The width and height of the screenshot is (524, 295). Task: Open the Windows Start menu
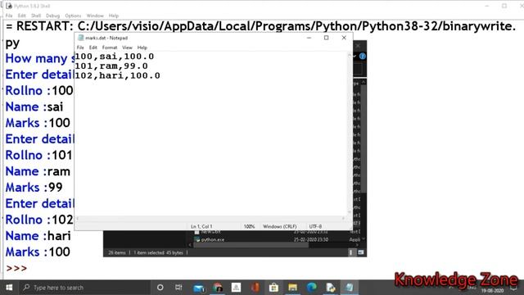pyautogui.click(x=9, y=288)
